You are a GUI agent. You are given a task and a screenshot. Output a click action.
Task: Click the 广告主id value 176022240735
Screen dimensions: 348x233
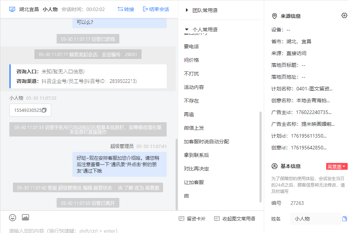pos(314,112)
